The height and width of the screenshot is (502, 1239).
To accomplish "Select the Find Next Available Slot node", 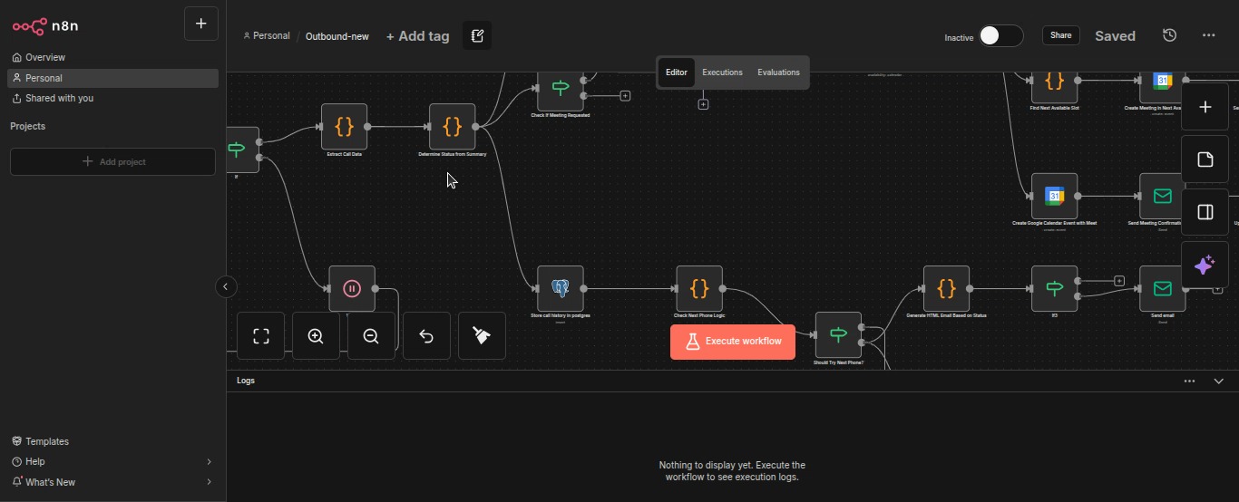I will point(1055,86).
